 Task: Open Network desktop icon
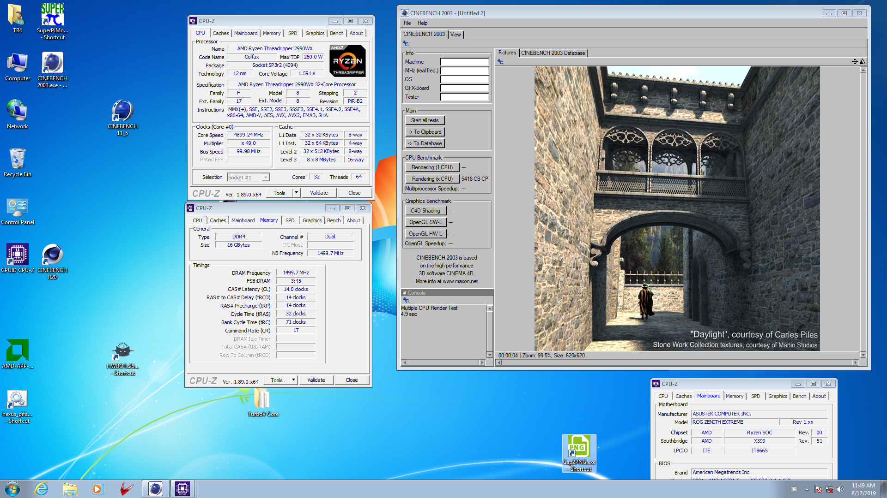pyautogui.click(x=17, y=114)
